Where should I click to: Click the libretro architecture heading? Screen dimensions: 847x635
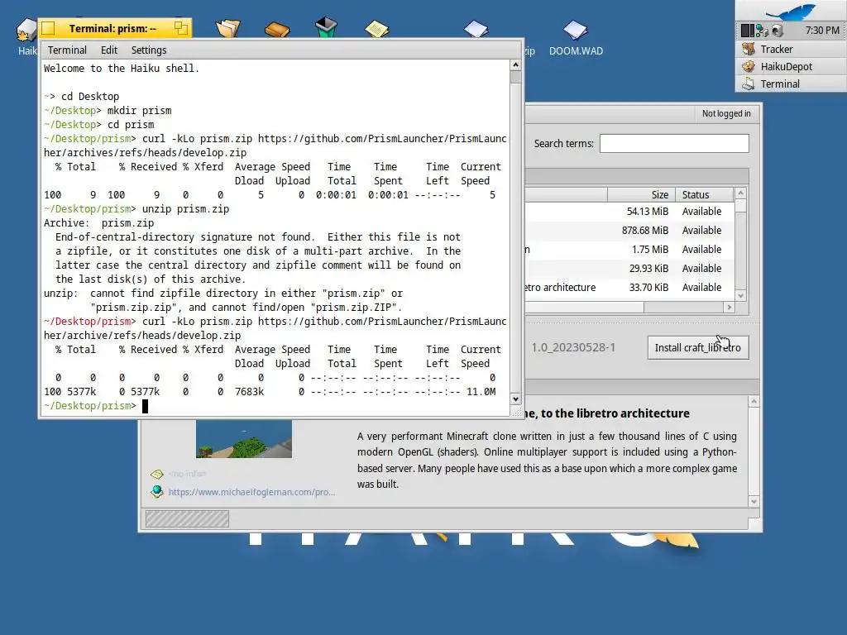(606, 413)
